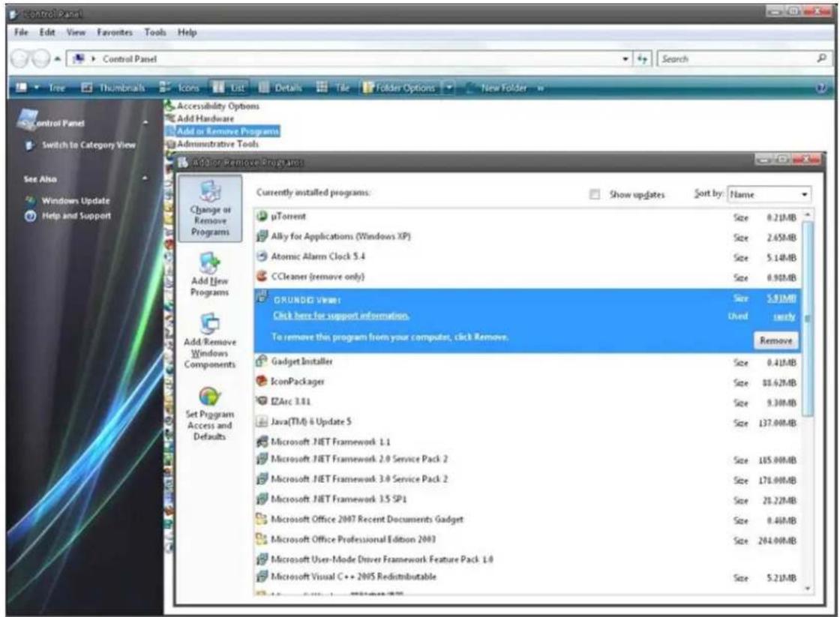This screenshot has height=617, width=840.
Task: Collapse the See Also sidebar section
Action: point(145,178)
